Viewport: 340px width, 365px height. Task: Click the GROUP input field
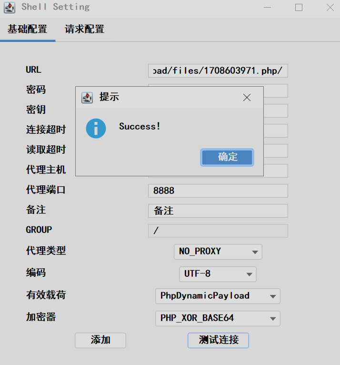click(218, 231)
